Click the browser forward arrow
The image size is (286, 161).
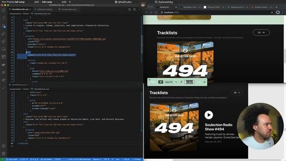click(x=151, y=13)
